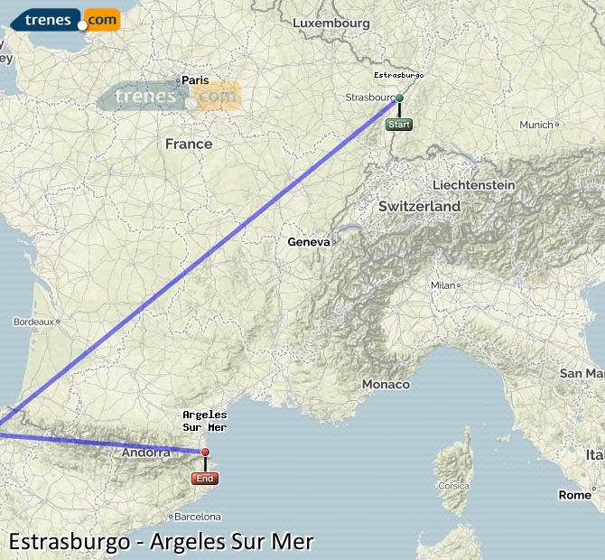605x560 pixels.
Task: Click the Munich city dot marker
Action: pyautogui.click(x=557, y=125)
